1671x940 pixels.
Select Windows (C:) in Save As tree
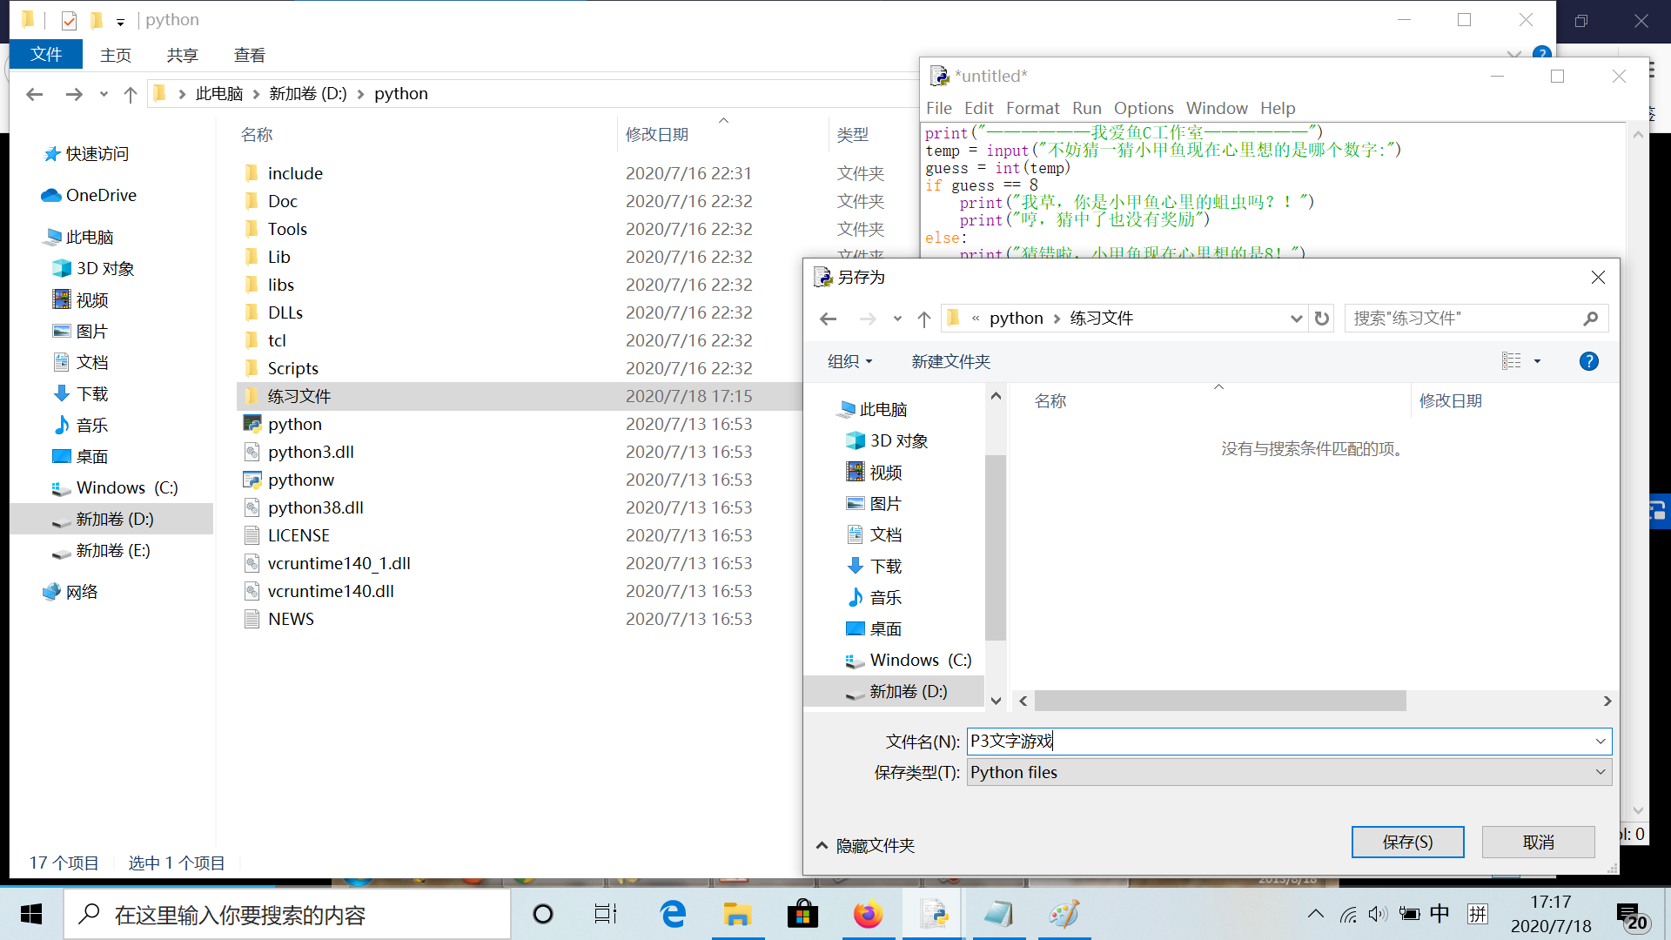pos(909,661)
